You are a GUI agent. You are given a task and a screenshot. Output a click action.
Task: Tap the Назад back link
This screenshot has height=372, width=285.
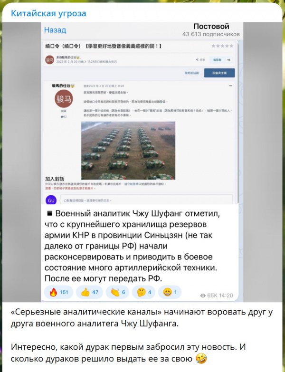(55, 30)
